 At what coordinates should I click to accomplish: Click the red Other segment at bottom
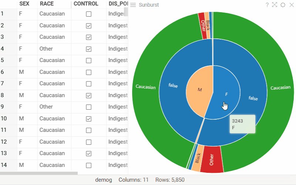[211, 160]
